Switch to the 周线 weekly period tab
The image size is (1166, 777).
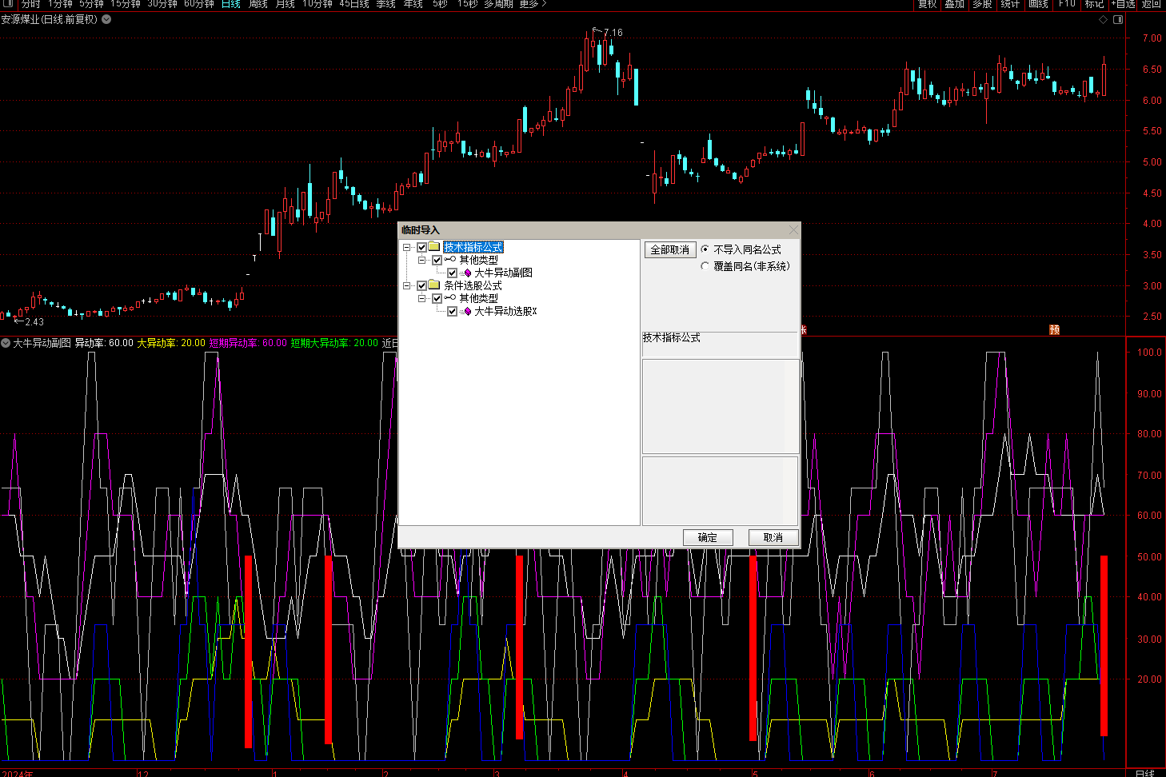click(x=258, y=4)
